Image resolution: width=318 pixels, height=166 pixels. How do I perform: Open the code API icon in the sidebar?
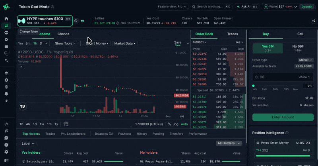(x=6, y=124)
